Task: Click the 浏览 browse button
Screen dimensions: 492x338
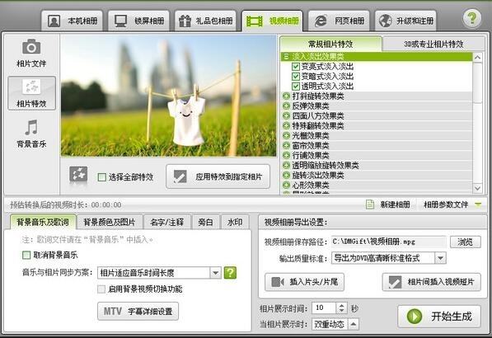Action: [x=466, y=242]
